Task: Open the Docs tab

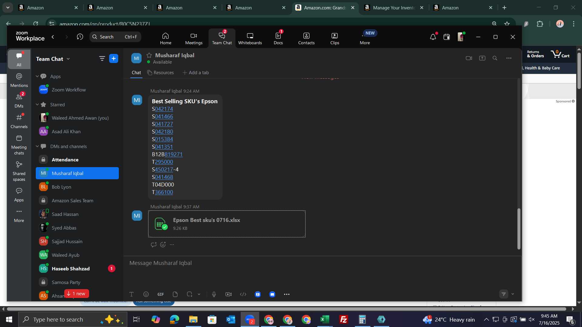Action: click(x=278, y=38)
